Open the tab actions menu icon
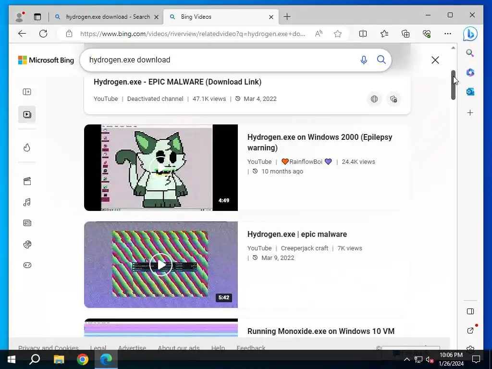The height and width of the screenshot is (369, 492). 37,17
